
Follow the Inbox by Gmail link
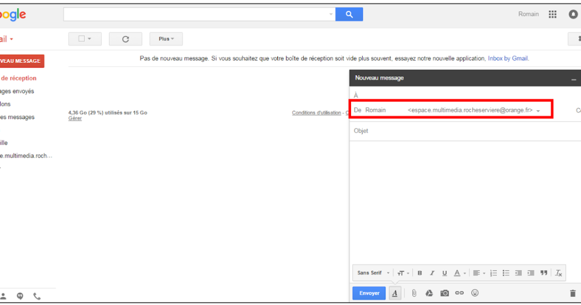pos(508,58)
